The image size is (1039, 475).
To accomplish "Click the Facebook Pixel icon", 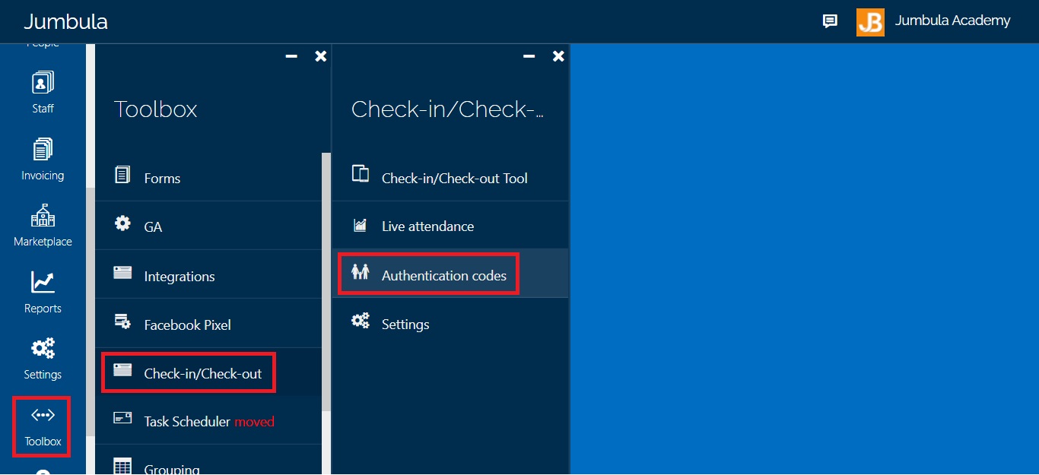I will (x=122, y=321).
